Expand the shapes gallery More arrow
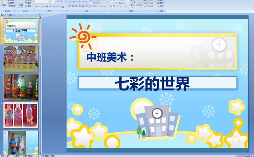The image size is (254, 157). click(x=128, y=6)
